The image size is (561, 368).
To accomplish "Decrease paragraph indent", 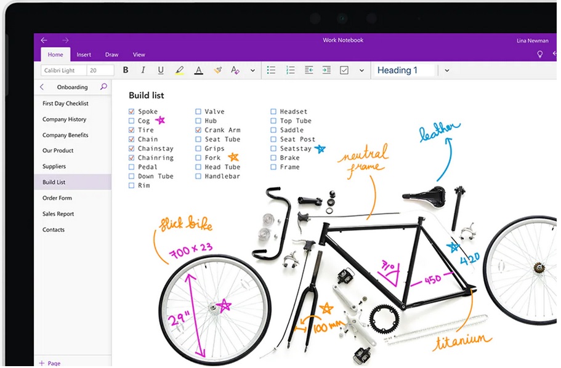I will (x=309, y=70).
